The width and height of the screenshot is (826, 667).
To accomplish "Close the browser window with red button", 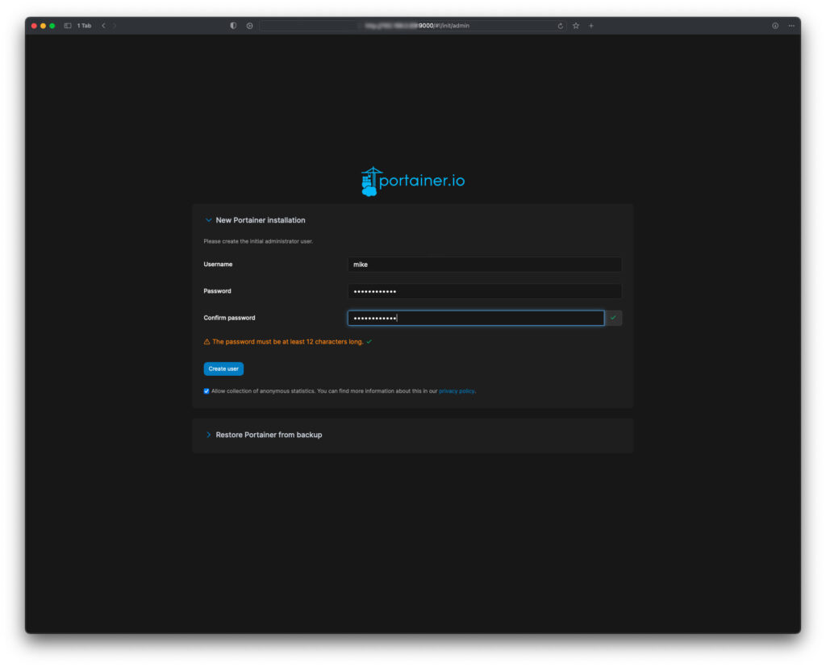I will point(34,26).
